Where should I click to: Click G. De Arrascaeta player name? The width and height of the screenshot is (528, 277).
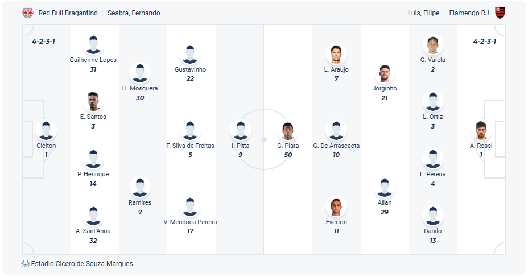pos(336,146)
